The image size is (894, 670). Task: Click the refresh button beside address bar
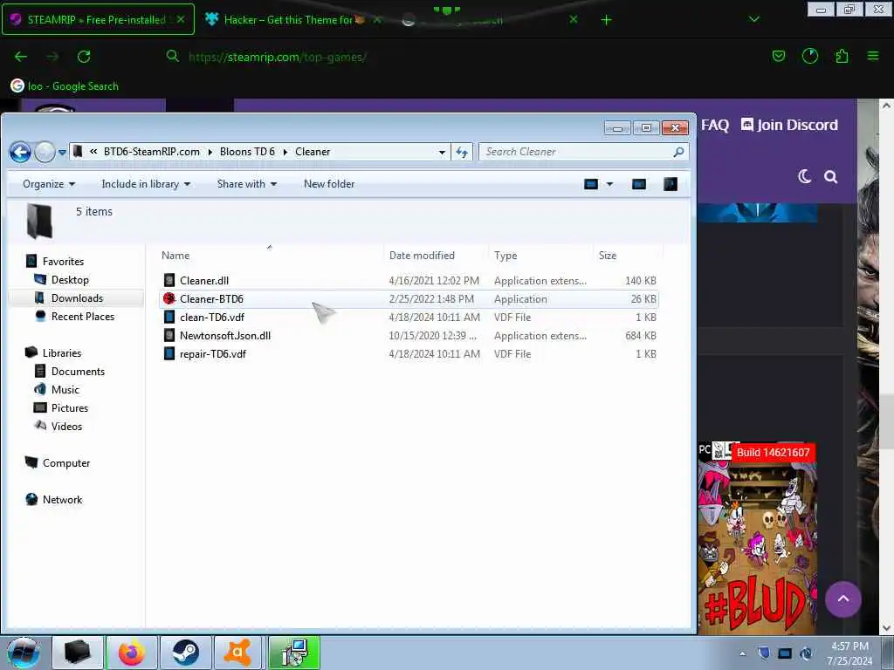(x=462, y=152)
